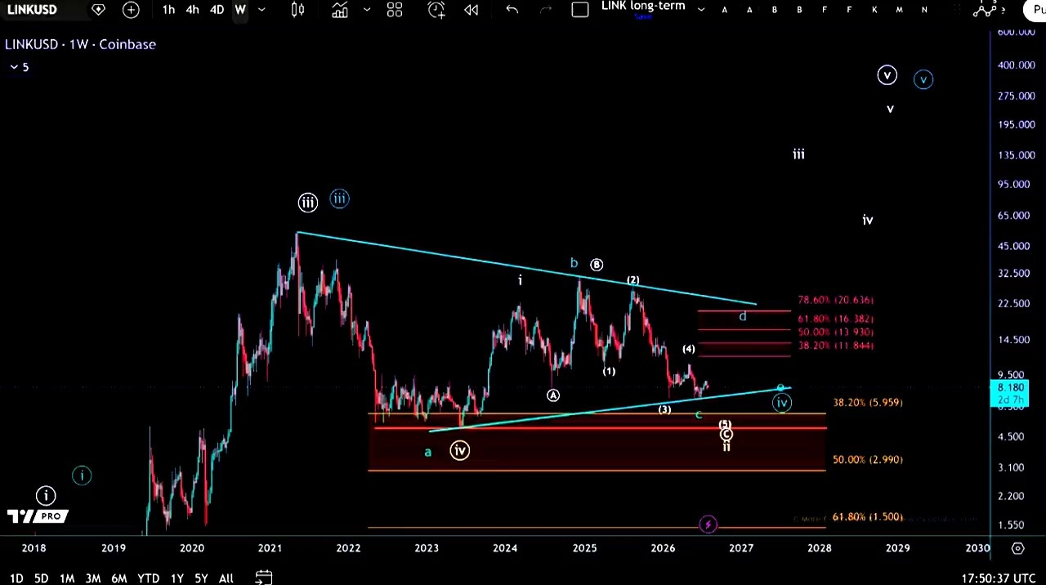The width and height of the screenshot is (1046, 585).
Task: Open the LINKUSD symbol search
Action: (33, 10)
